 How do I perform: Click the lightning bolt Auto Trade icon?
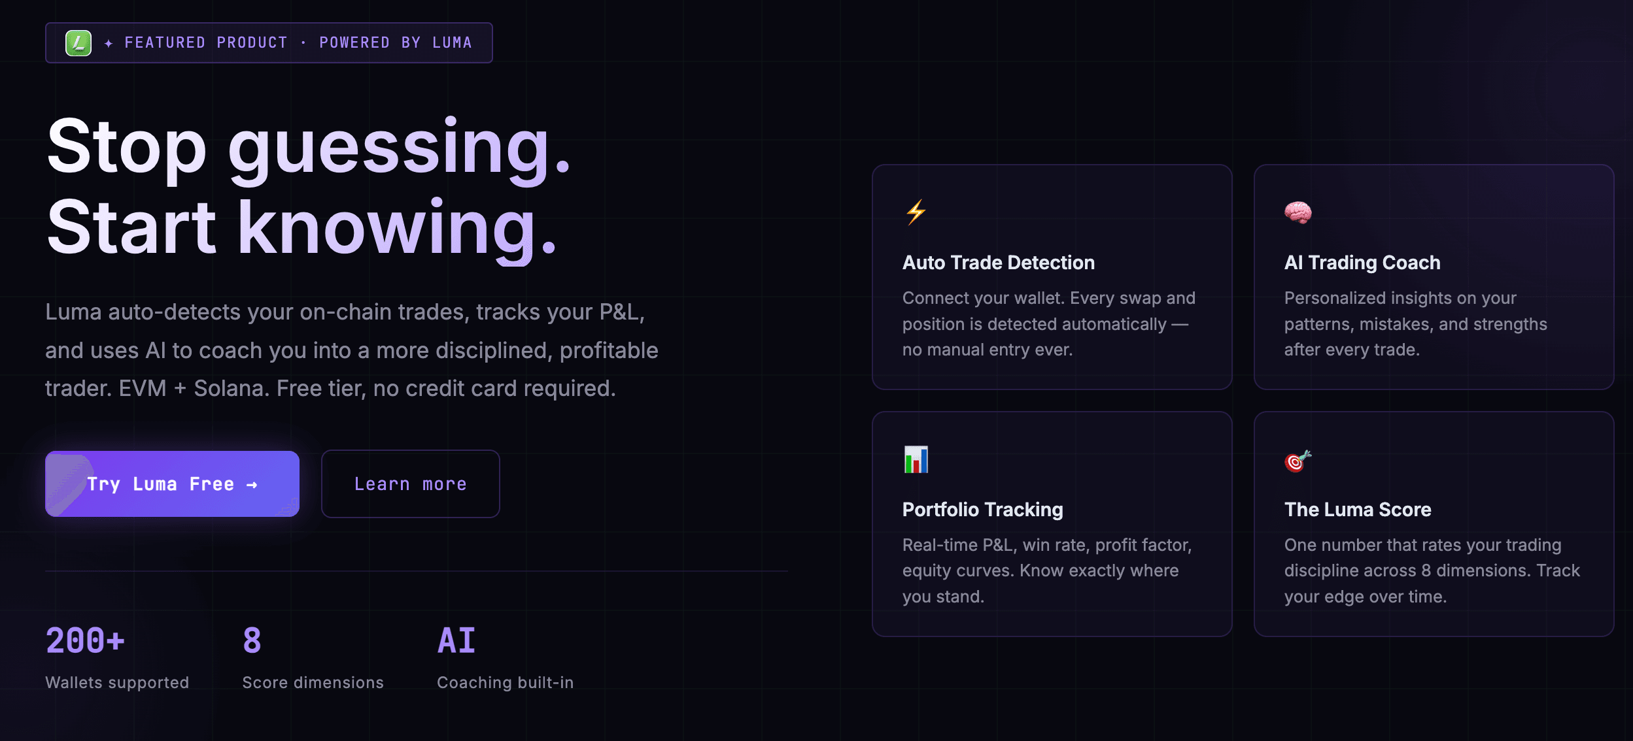click(x=916, y=212)
